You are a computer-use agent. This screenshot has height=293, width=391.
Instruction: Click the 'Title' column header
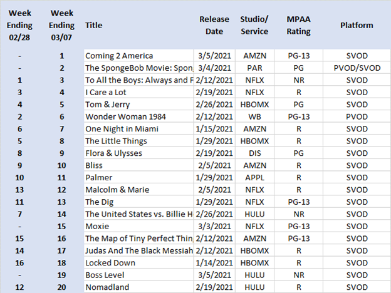tap(93, 26)
